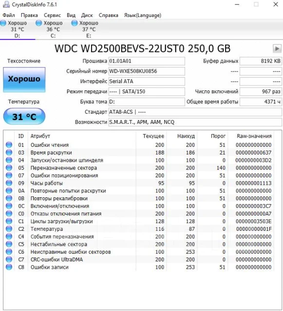Viewport: 283px width, 311px height.
Task: Click the Серийный номер field
Action: coord(147,71)
